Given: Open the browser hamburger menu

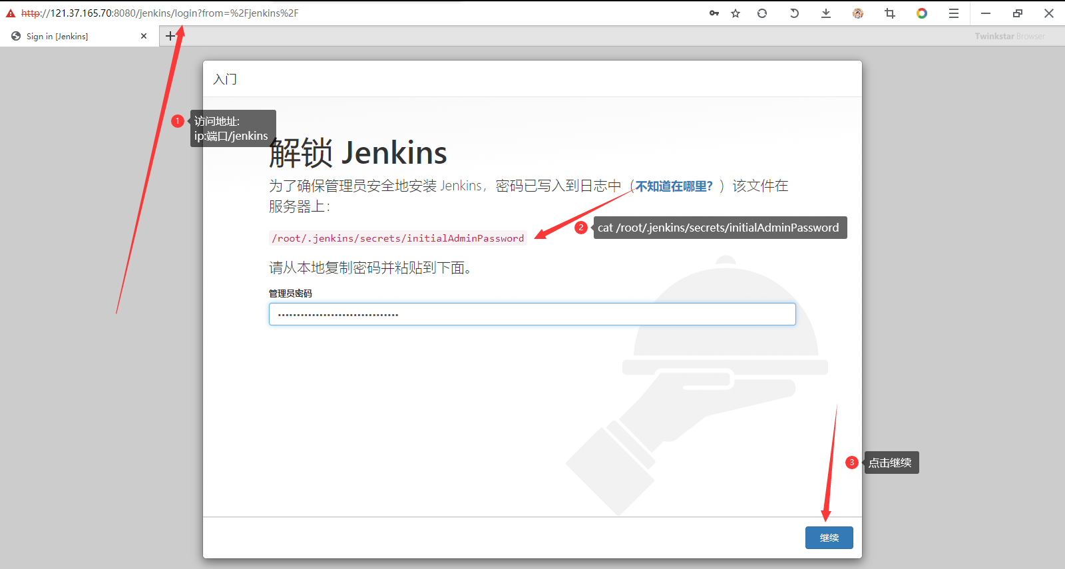Looking at the screenshot, I should tap(954, 13).
